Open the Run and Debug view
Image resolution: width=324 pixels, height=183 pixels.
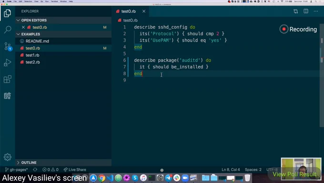8,63
